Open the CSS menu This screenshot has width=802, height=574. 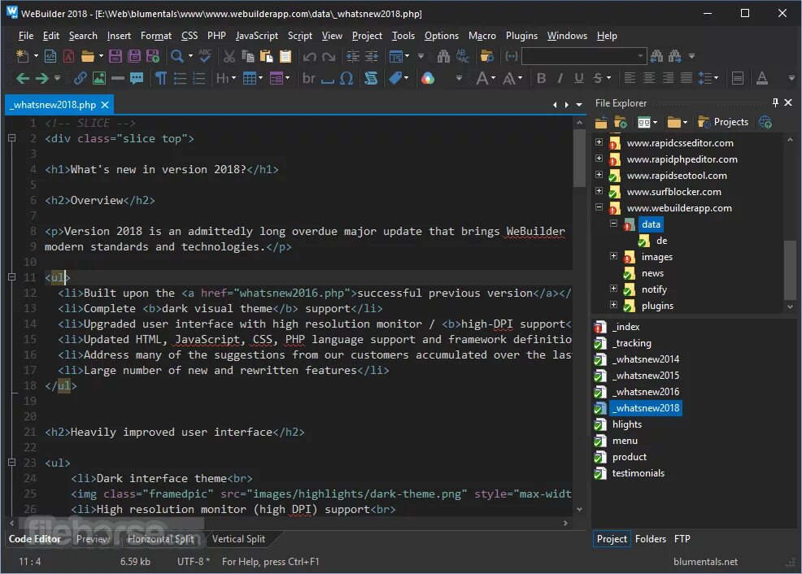point(190,36)
